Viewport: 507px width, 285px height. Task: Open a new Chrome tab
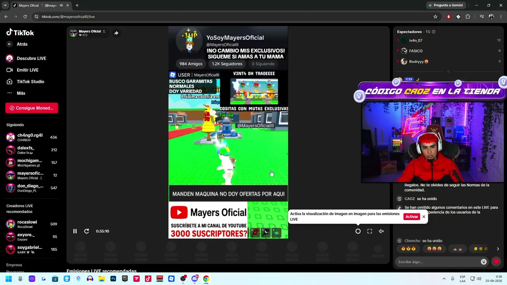77,6
